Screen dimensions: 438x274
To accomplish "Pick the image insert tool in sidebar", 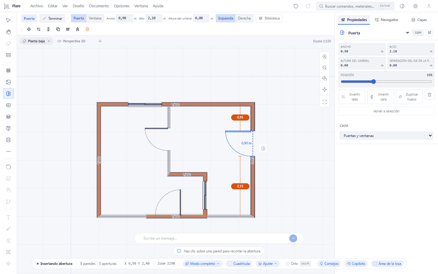I will click(x=9, y=82).
